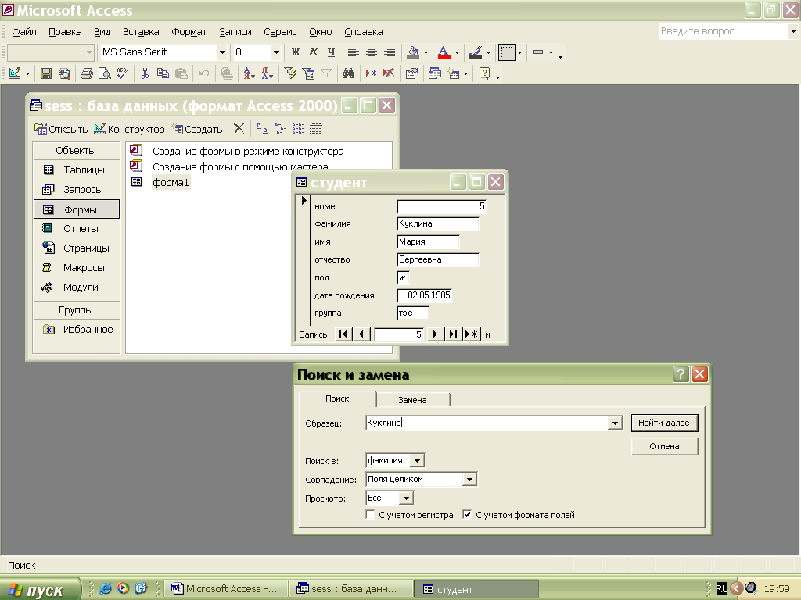Switch to the Замена tab
Image resolution: width=801 pixels, height=600 pixels.
pos(412,400)
